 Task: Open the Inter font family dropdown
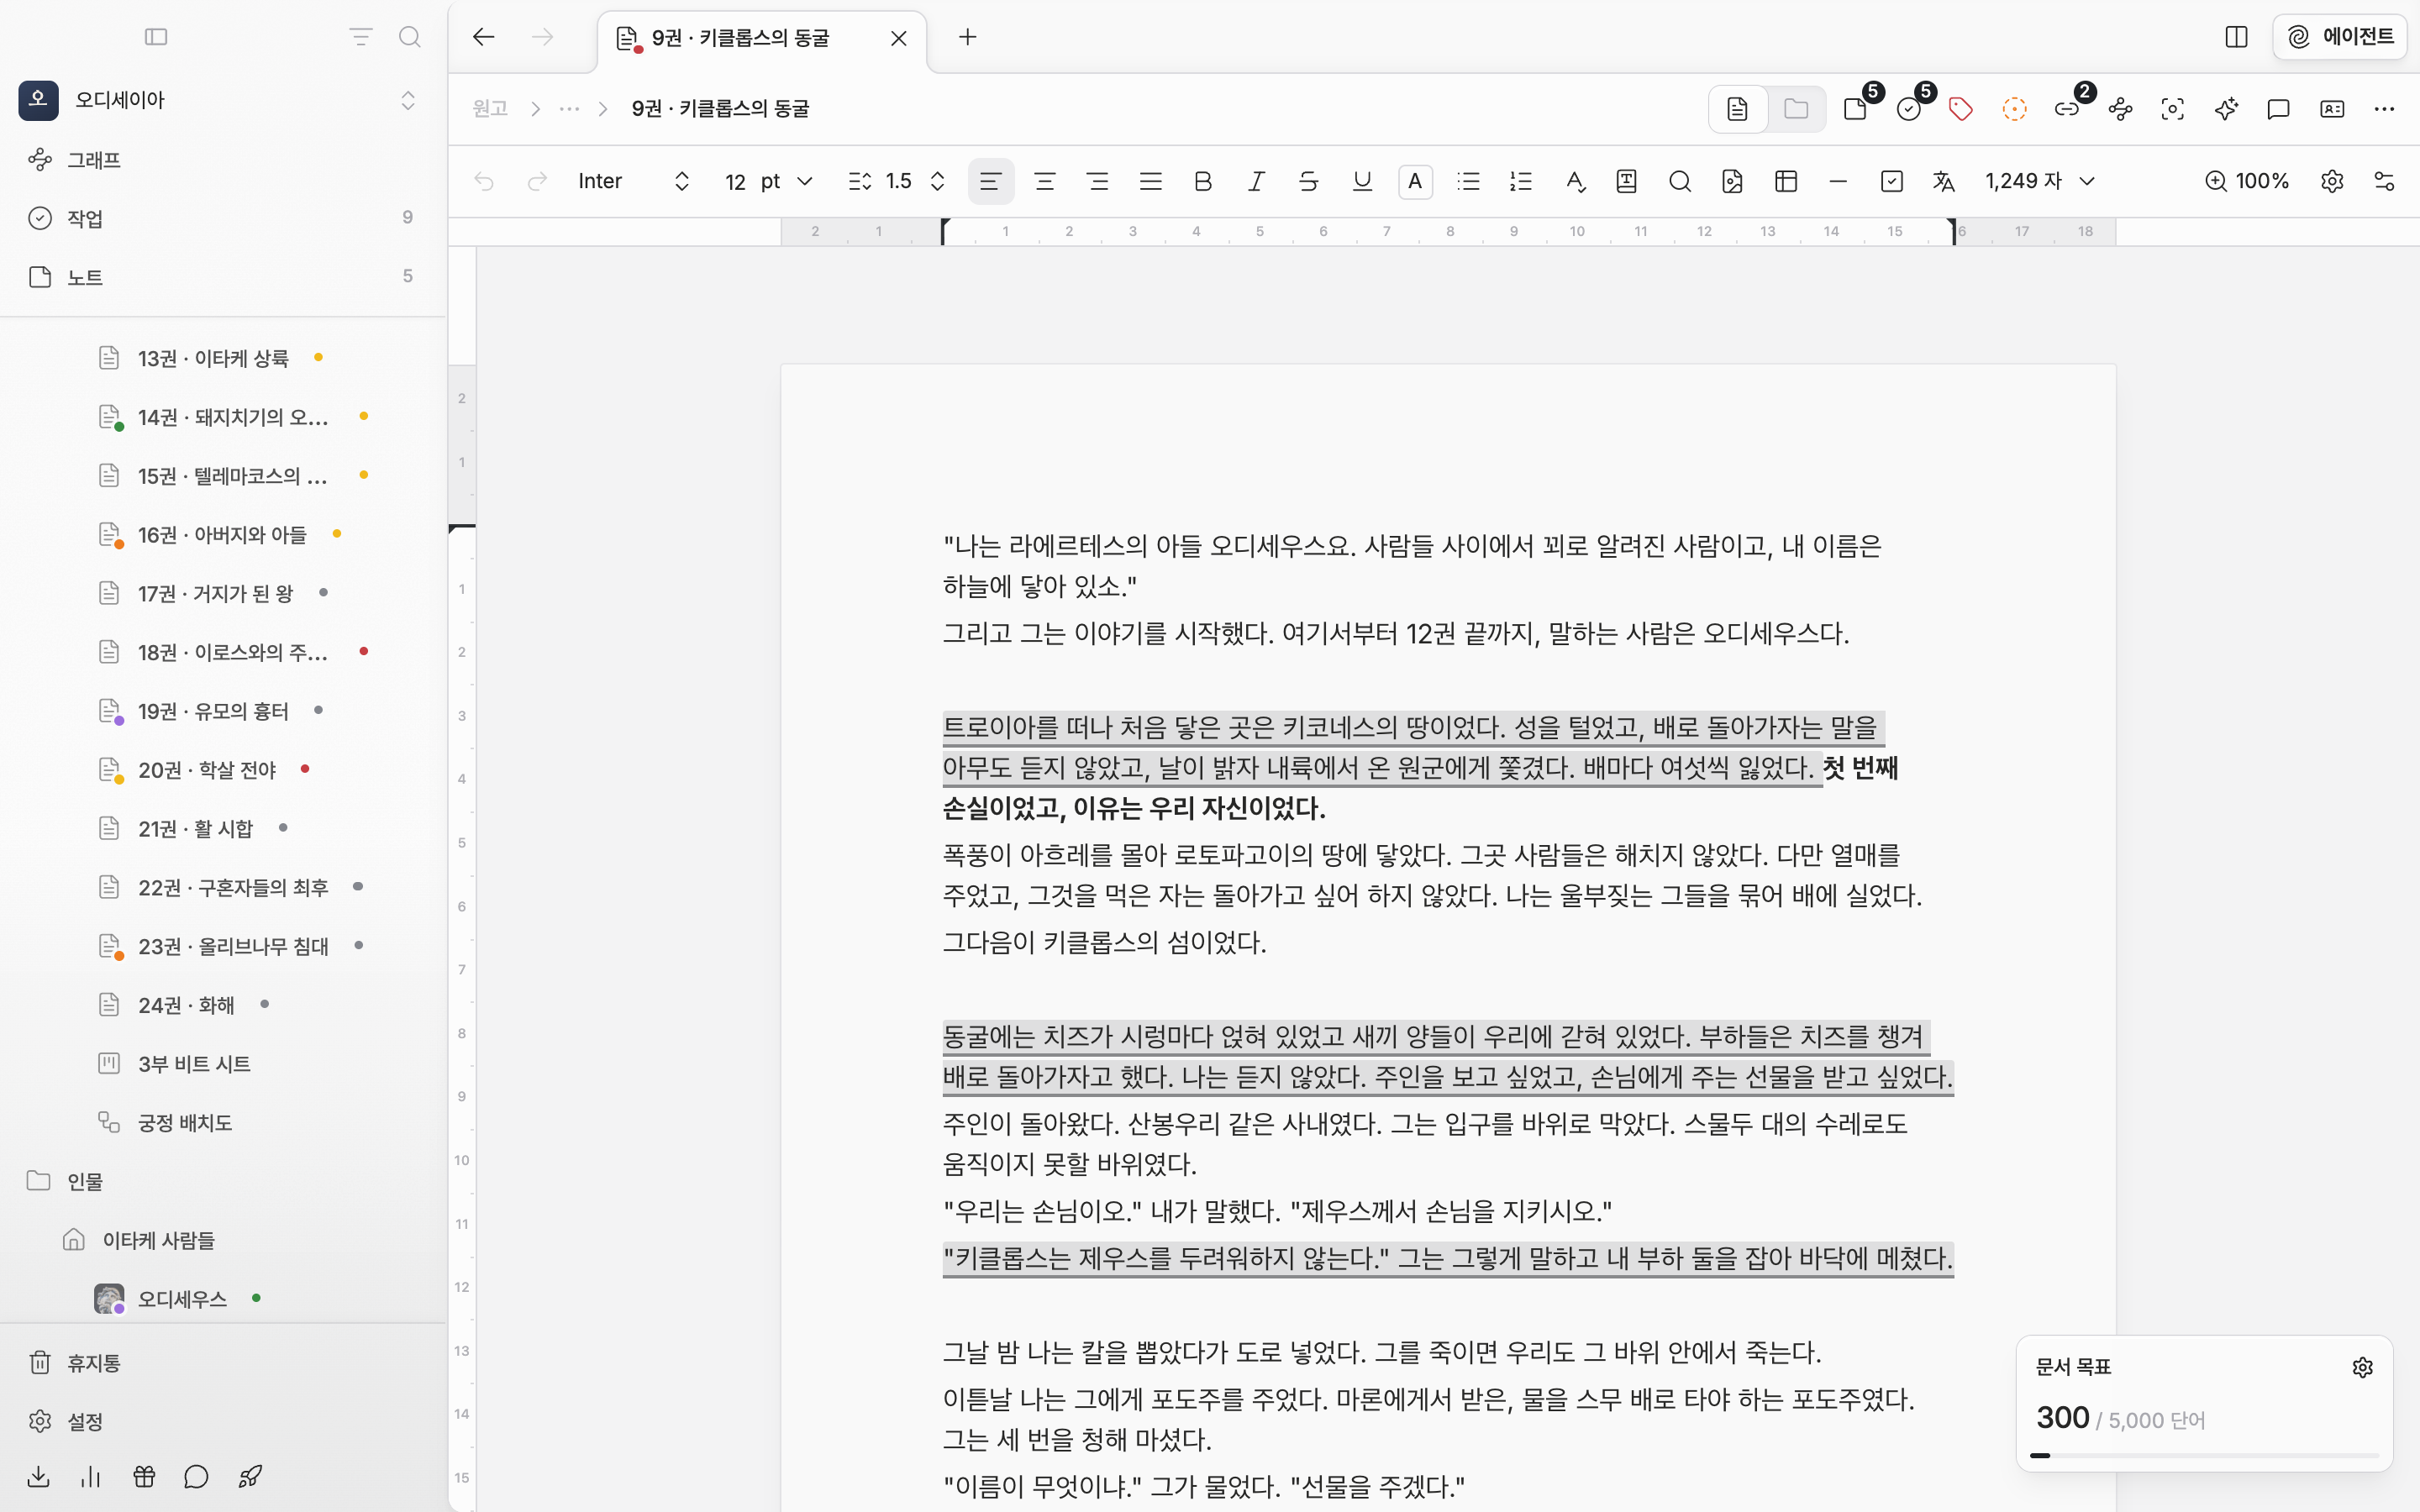[x=634, y=181]
